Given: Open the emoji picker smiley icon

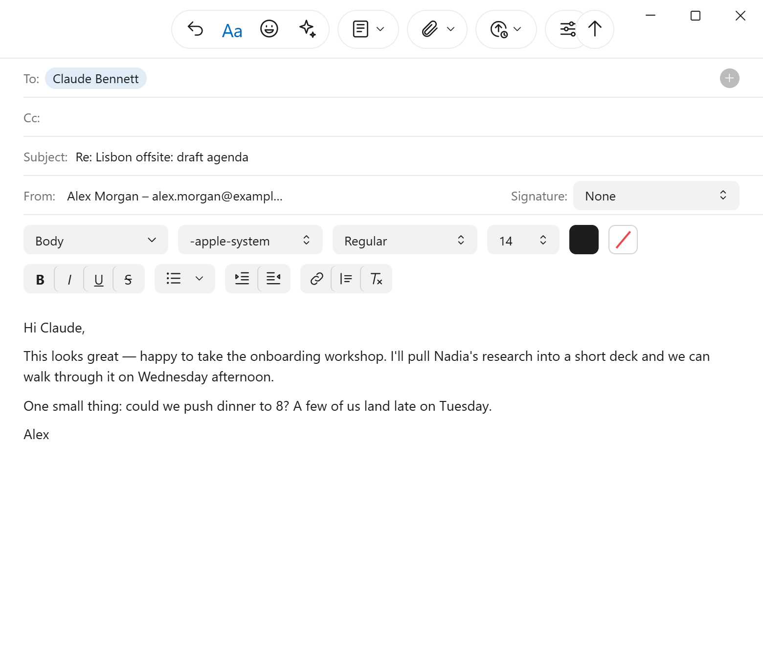Looking at the screenshot, I should [269, 29].
